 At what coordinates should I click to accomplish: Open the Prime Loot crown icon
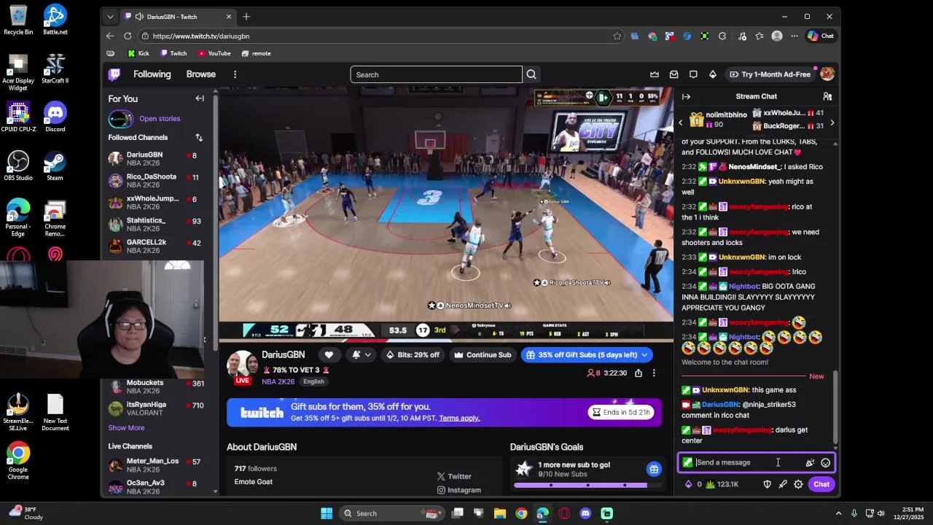pyautogui.click(x=655, y=74)
